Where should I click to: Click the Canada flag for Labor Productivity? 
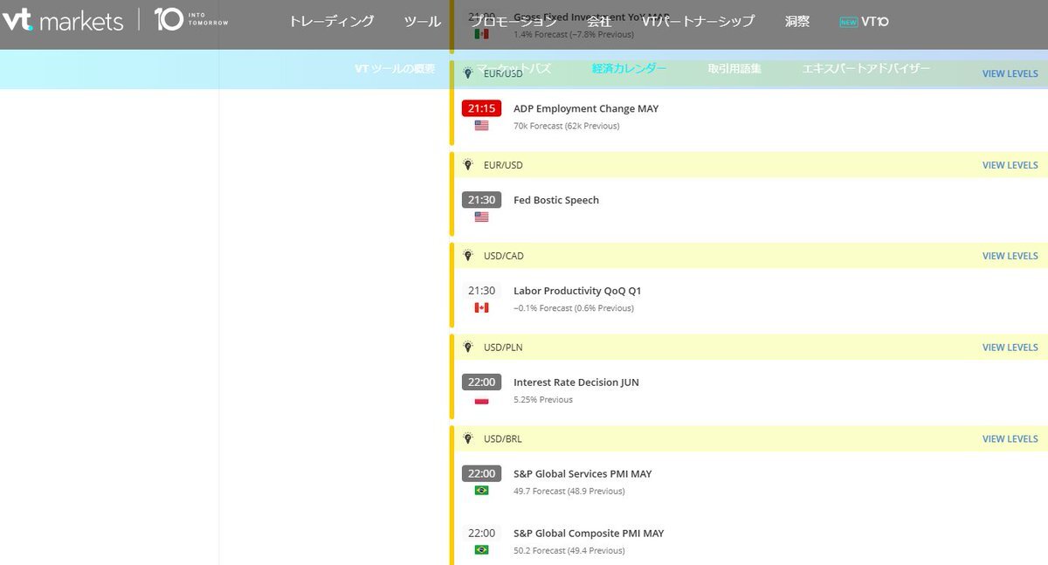click(481, 307)
